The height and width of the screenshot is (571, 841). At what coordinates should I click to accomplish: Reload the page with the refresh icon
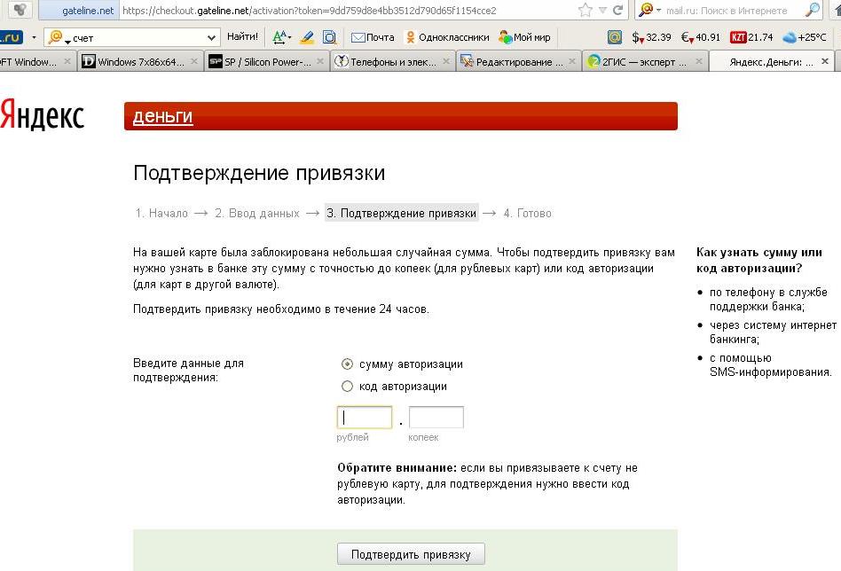click(x=617, y=10)
